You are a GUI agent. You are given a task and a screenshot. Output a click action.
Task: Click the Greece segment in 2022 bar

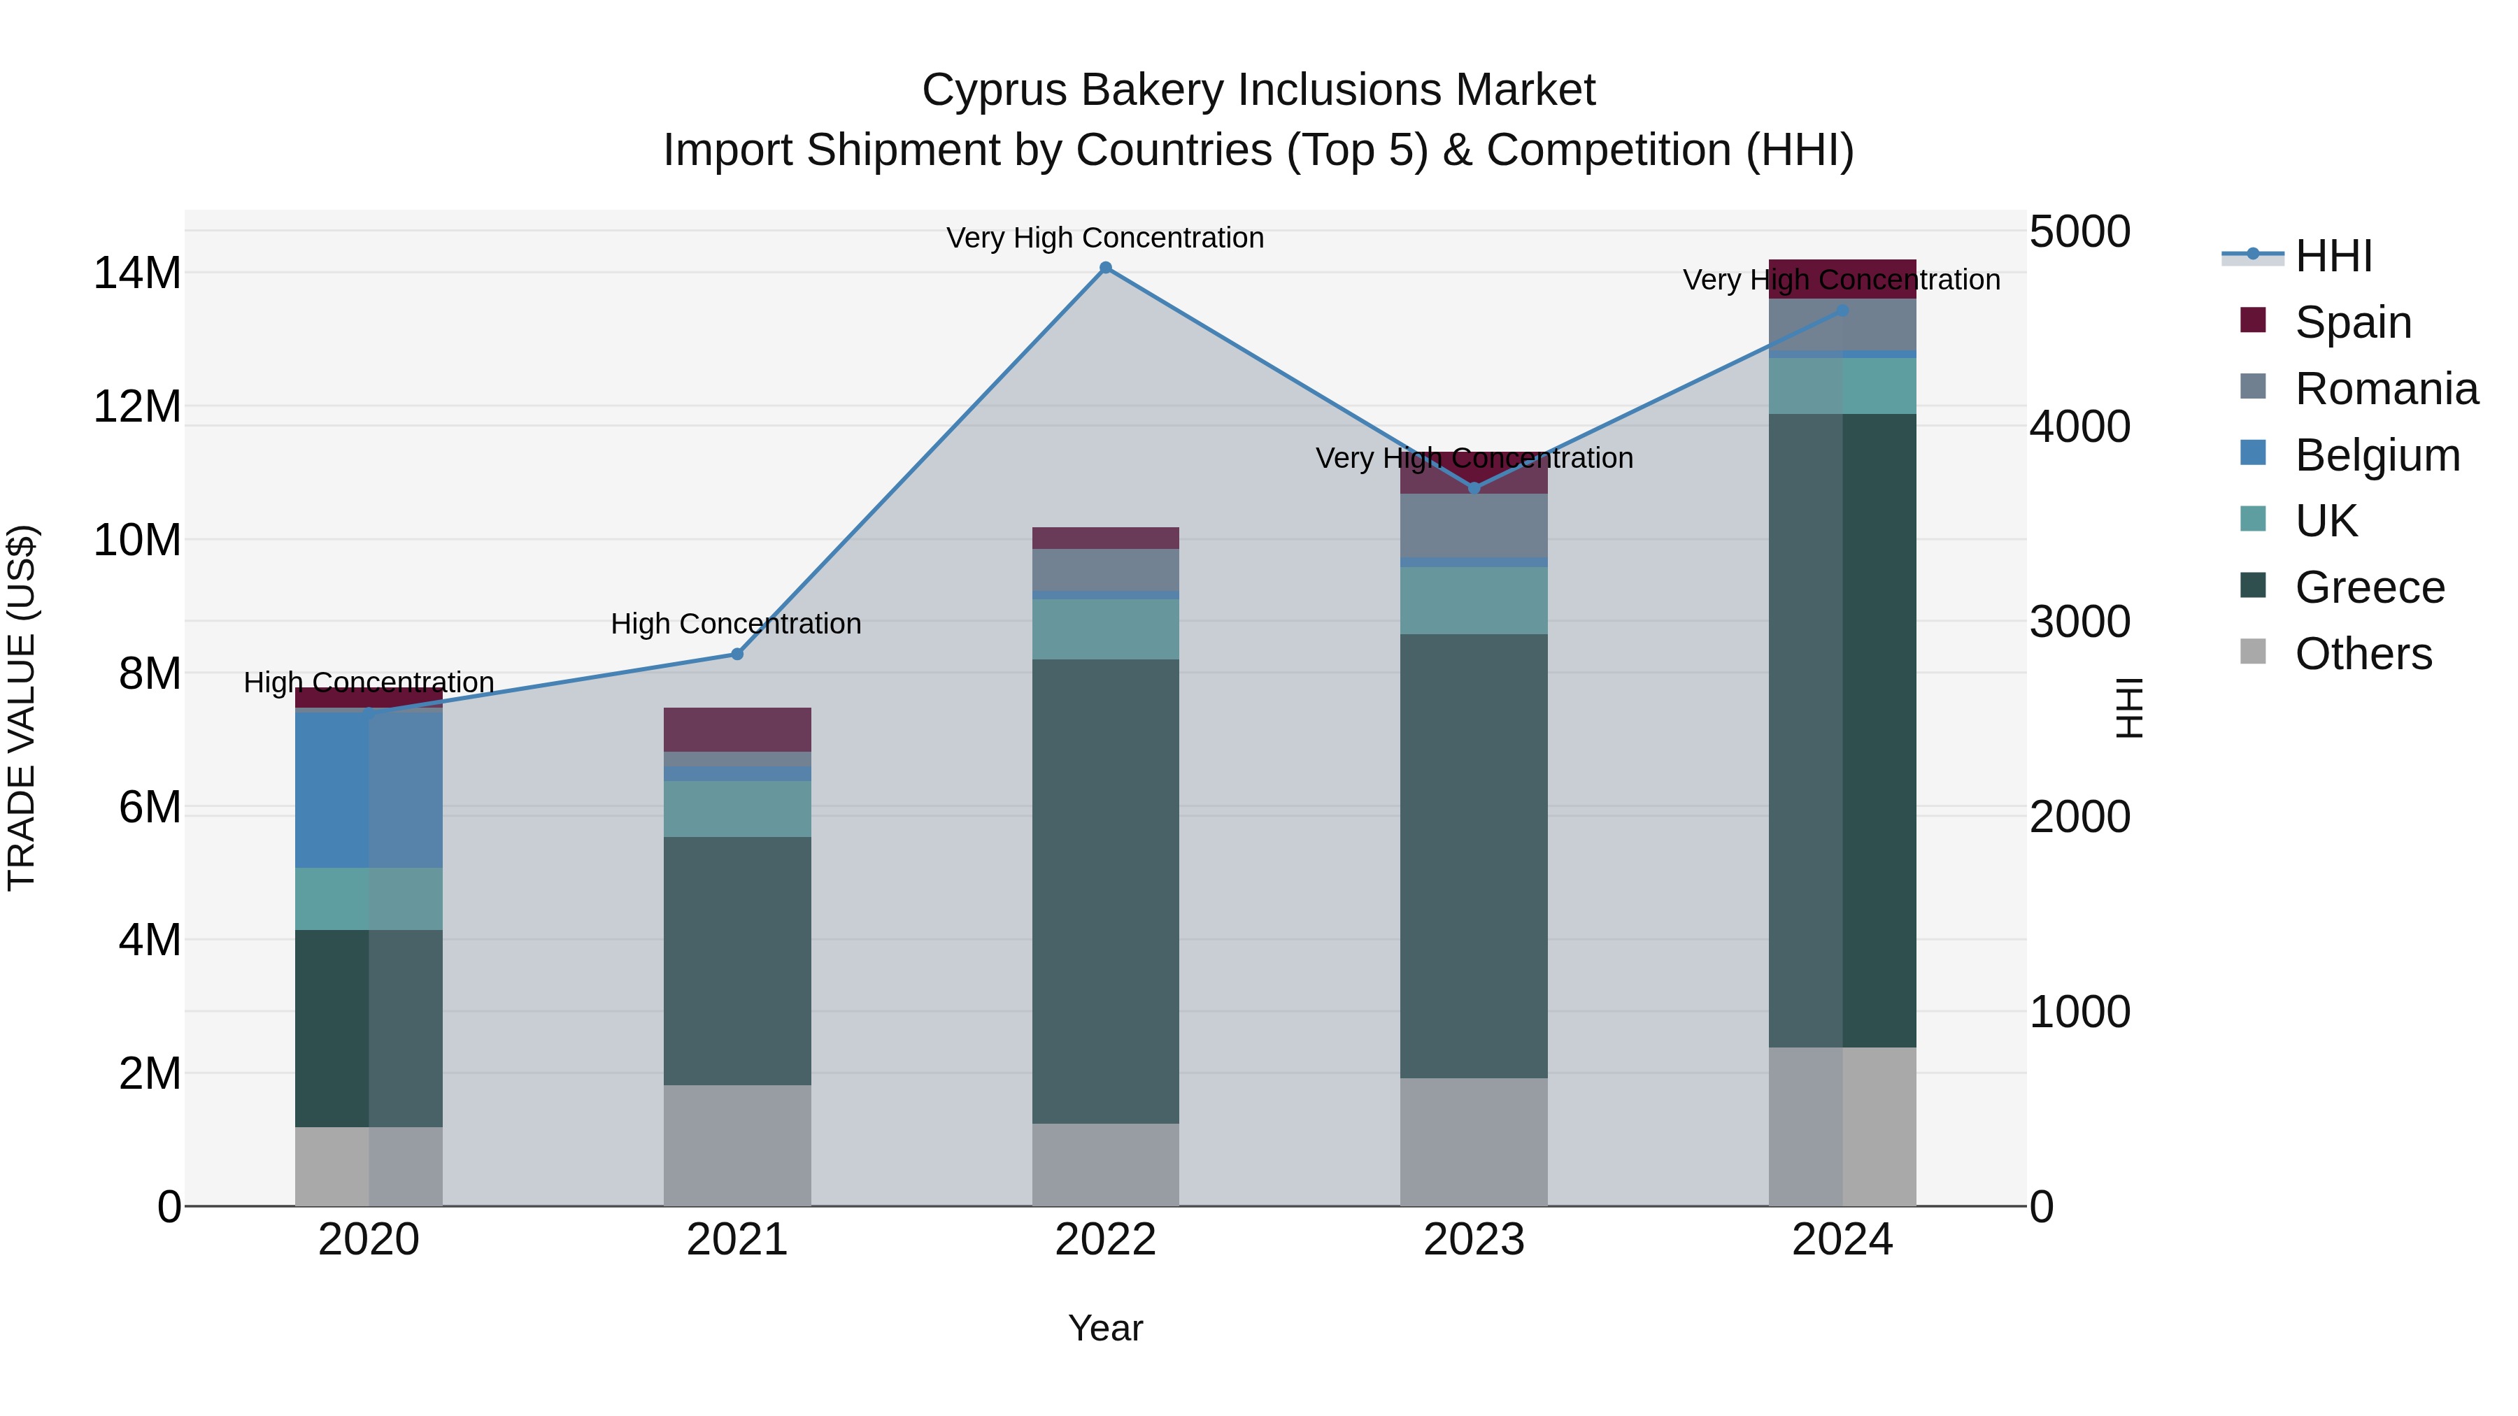tap(1106, 892)
